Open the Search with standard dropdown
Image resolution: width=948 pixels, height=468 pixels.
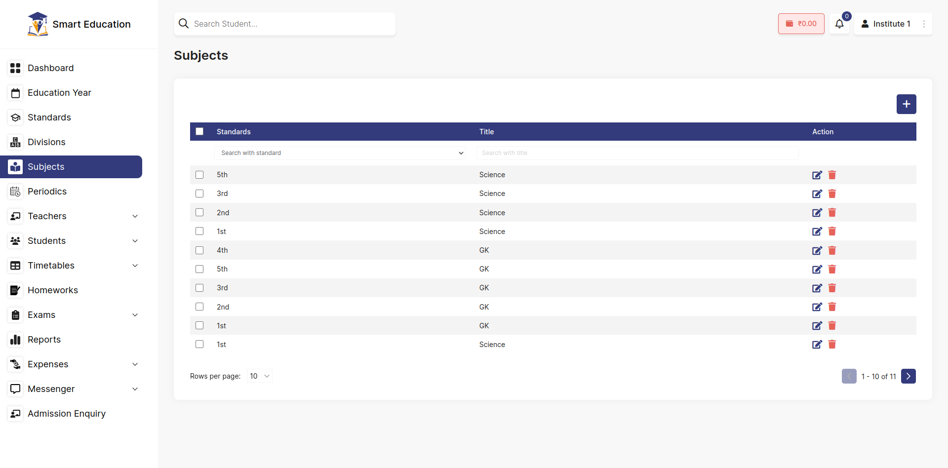(x=340, y=153)
